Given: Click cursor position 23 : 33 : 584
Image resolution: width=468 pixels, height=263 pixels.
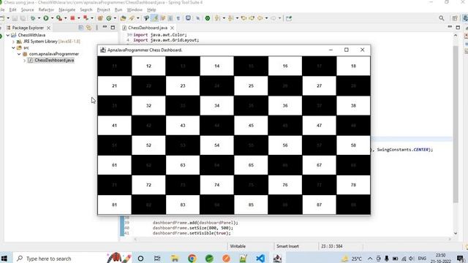Looking at the screenshot, I should pos(331,246).
